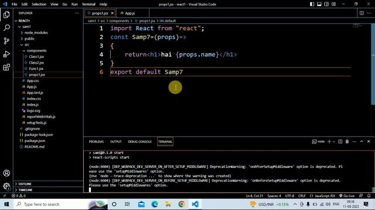
Task: Open the Help menu
Action: coord(103,4)
